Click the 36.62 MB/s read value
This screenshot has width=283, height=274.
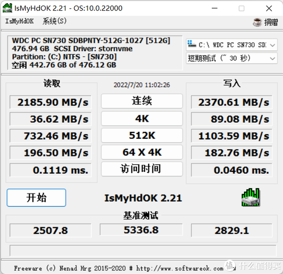(50, 119)
